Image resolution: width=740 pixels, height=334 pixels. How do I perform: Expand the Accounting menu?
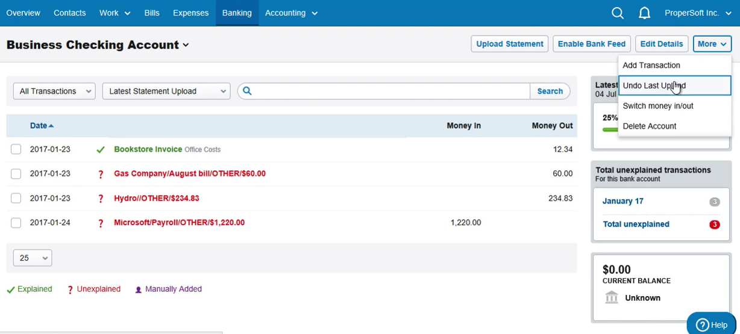point(291,13)
